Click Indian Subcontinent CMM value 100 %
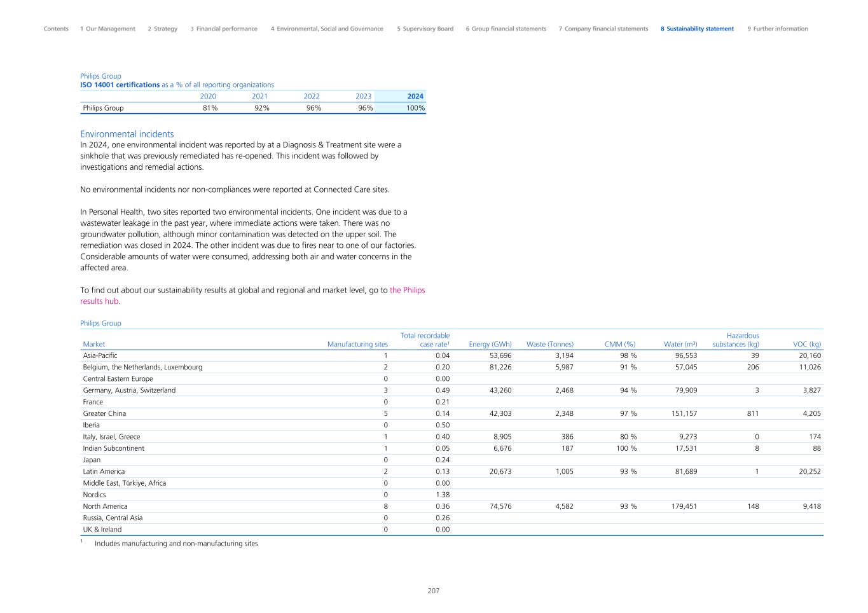The image size is (868, 613). tap(626, 448)
